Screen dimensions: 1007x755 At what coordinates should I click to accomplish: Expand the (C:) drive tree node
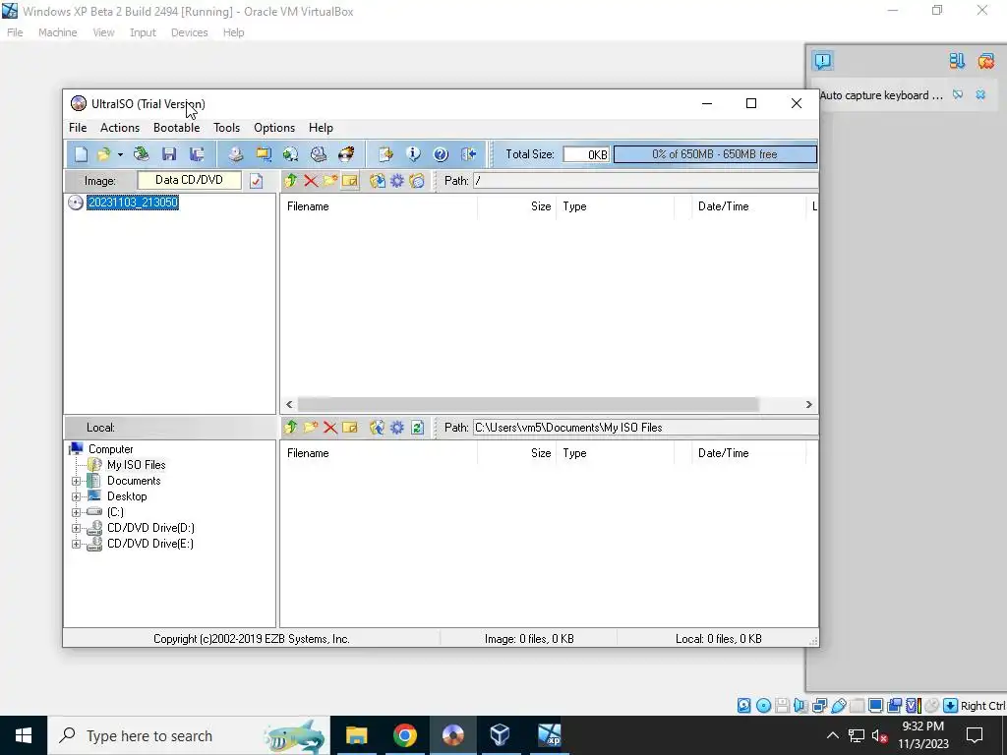[x=76, y=512]
